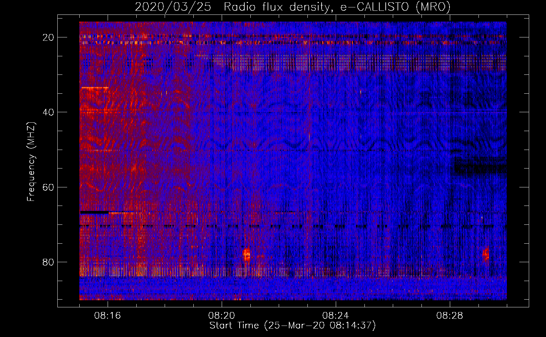Click the 80 frequency tick label
546x337 pixels.
[48, 262]
